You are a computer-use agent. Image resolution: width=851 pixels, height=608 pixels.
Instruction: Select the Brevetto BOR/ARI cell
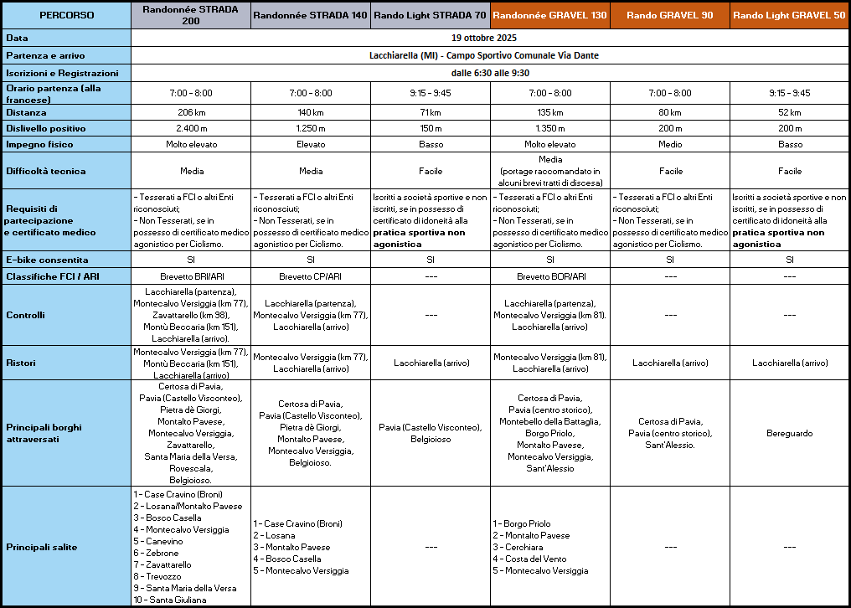click(549, 276)
